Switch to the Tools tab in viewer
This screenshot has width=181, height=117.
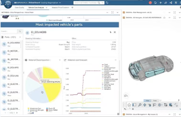155,101
